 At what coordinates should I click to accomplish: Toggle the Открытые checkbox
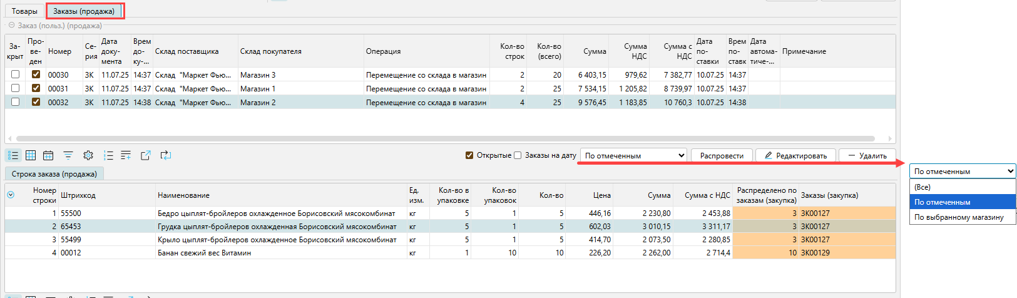(469, 155)
